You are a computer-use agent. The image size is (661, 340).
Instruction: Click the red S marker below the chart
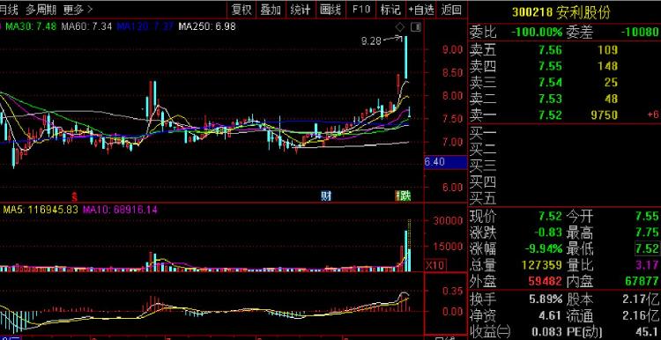pyautogui.click(x=75, y=196)
